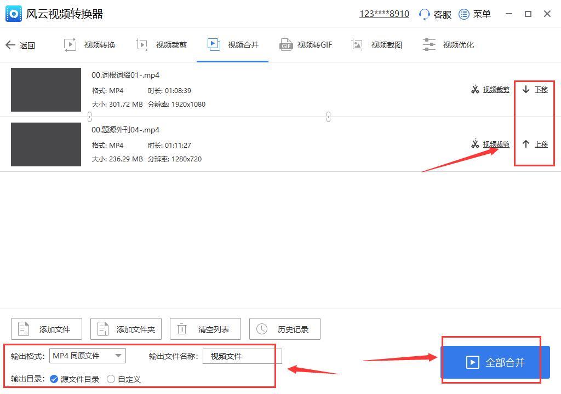Switch to the 视频转换 tab
The height and width of the screenshot is (394, 561).
[100, 45]
